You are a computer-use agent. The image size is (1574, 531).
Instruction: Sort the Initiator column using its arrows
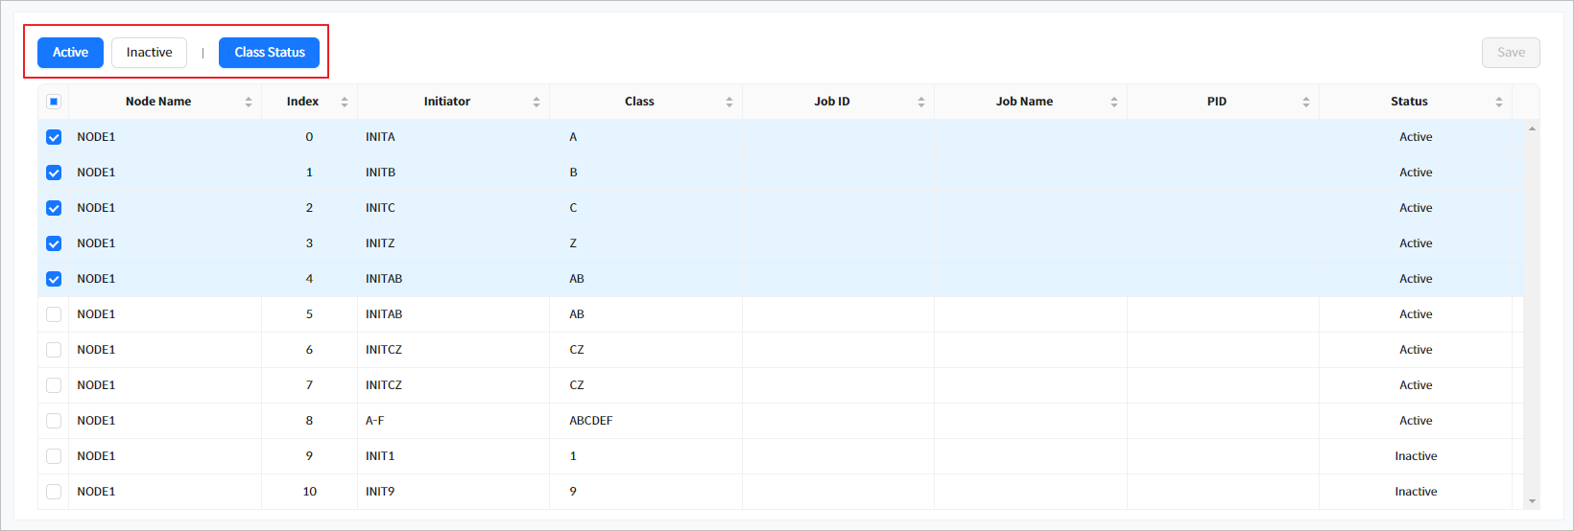coord(537,102)
